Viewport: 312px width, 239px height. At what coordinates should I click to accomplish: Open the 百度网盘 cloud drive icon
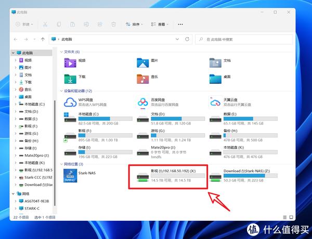[142, 103]
